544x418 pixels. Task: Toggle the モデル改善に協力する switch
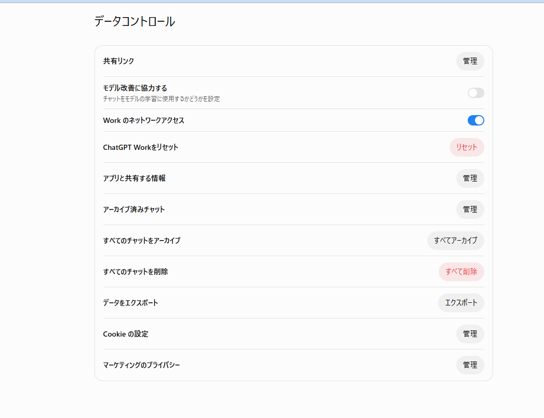click(475, 93)
